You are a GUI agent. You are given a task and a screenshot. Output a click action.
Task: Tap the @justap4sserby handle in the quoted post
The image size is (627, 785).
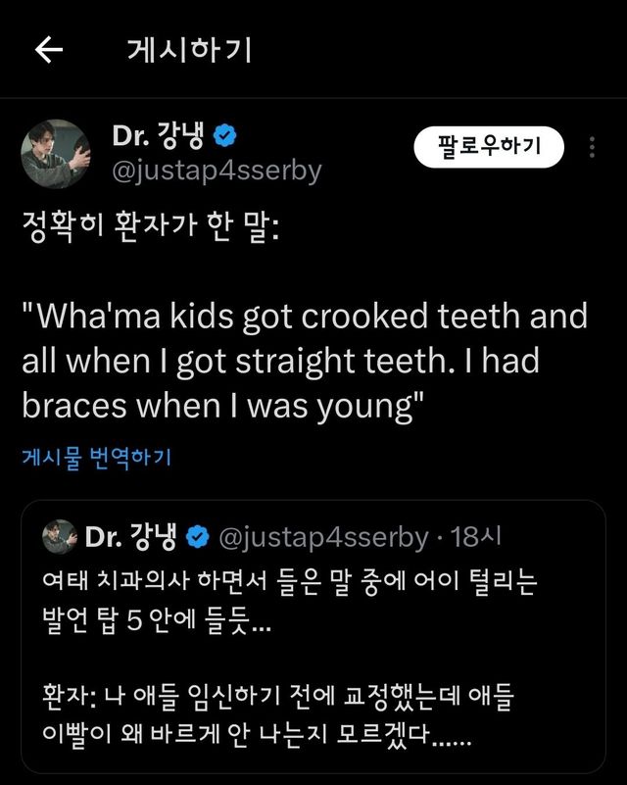pyautogui.click(x=320, y=536)
